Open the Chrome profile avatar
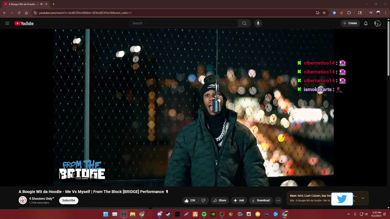Viewport: 390px width, 219px height. (378, 13)
